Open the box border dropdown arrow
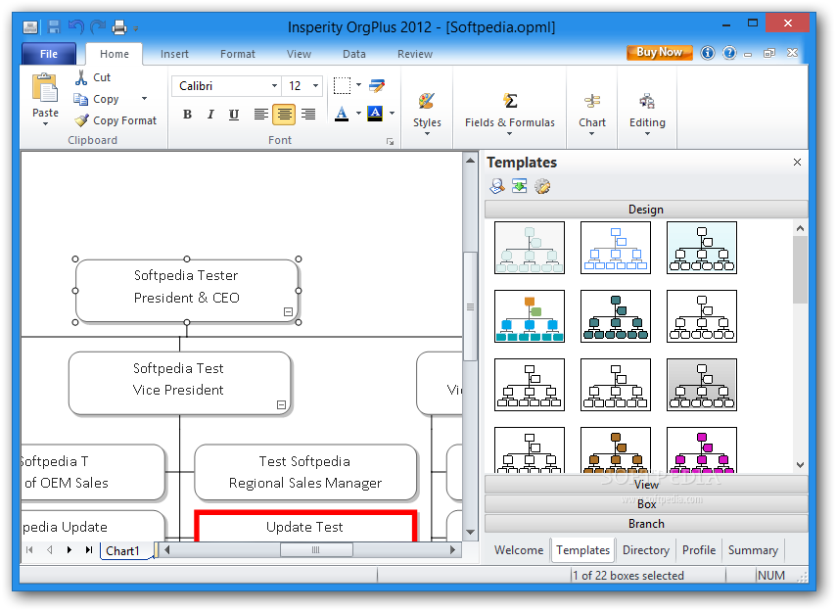836x611 pixels. [358, 85]
